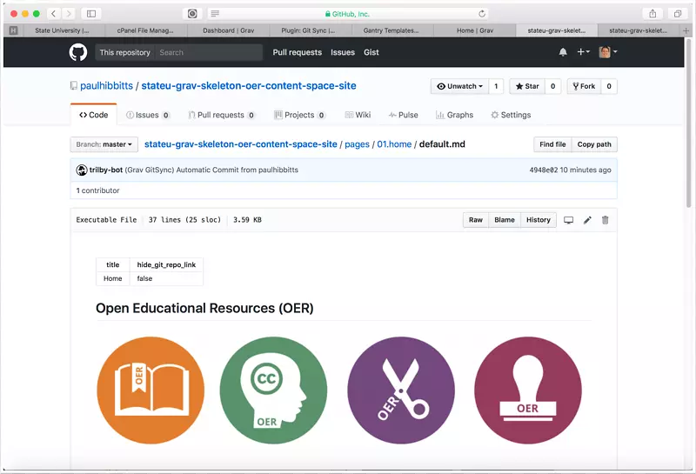Open the Settings repository tab

pos(511,115)
